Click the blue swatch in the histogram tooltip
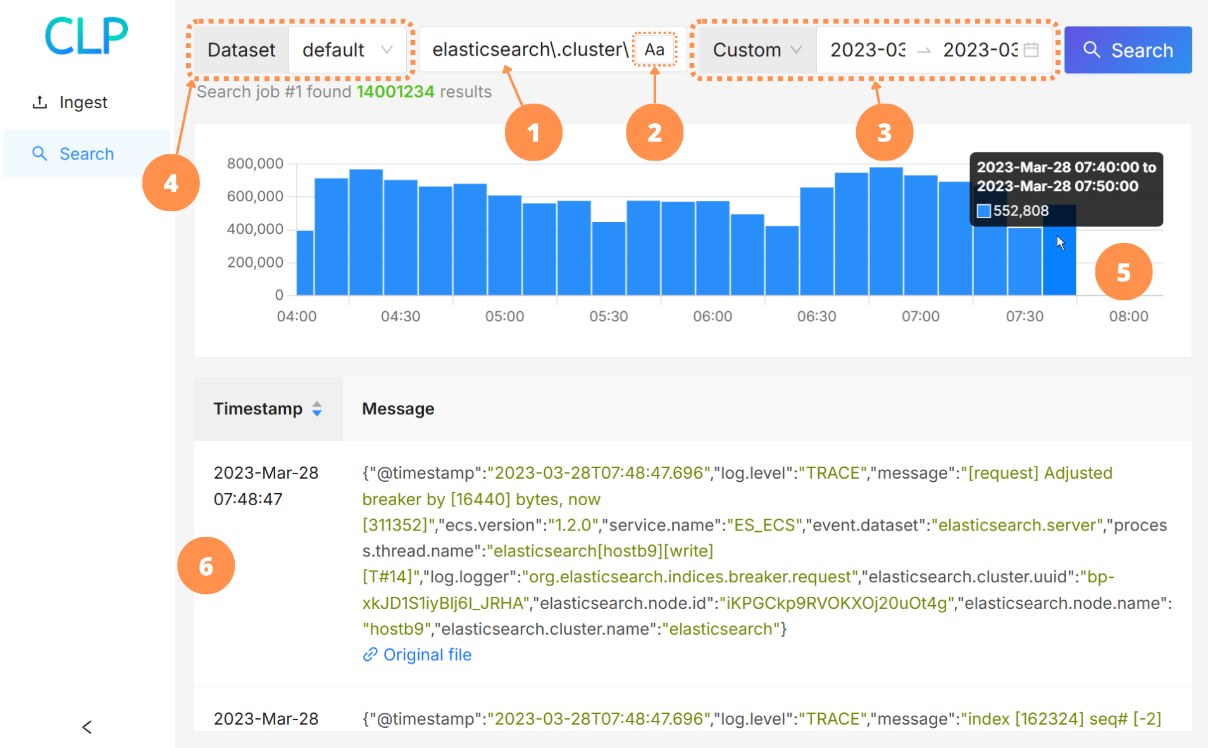The width and height of the screenshot is (1208, 748). click(x=983, y=211)
